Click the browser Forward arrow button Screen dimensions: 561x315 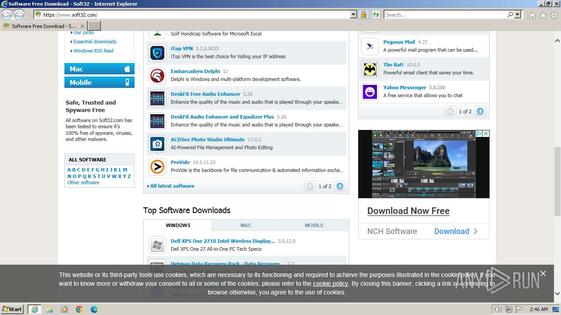pos(19,15)
